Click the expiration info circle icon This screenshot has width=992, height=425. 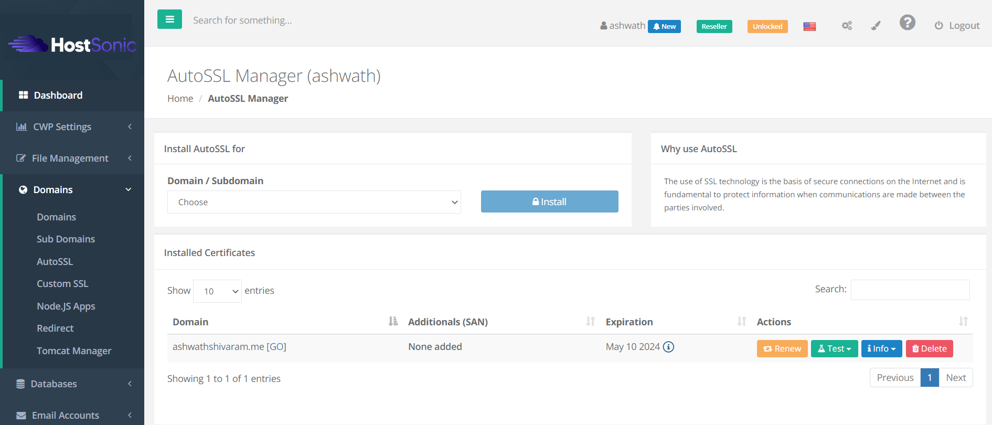point(668,347)
